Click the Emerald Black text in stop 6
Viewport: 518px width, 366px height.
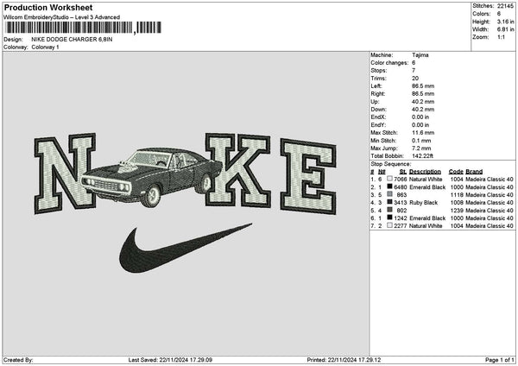tap(427, 218)
